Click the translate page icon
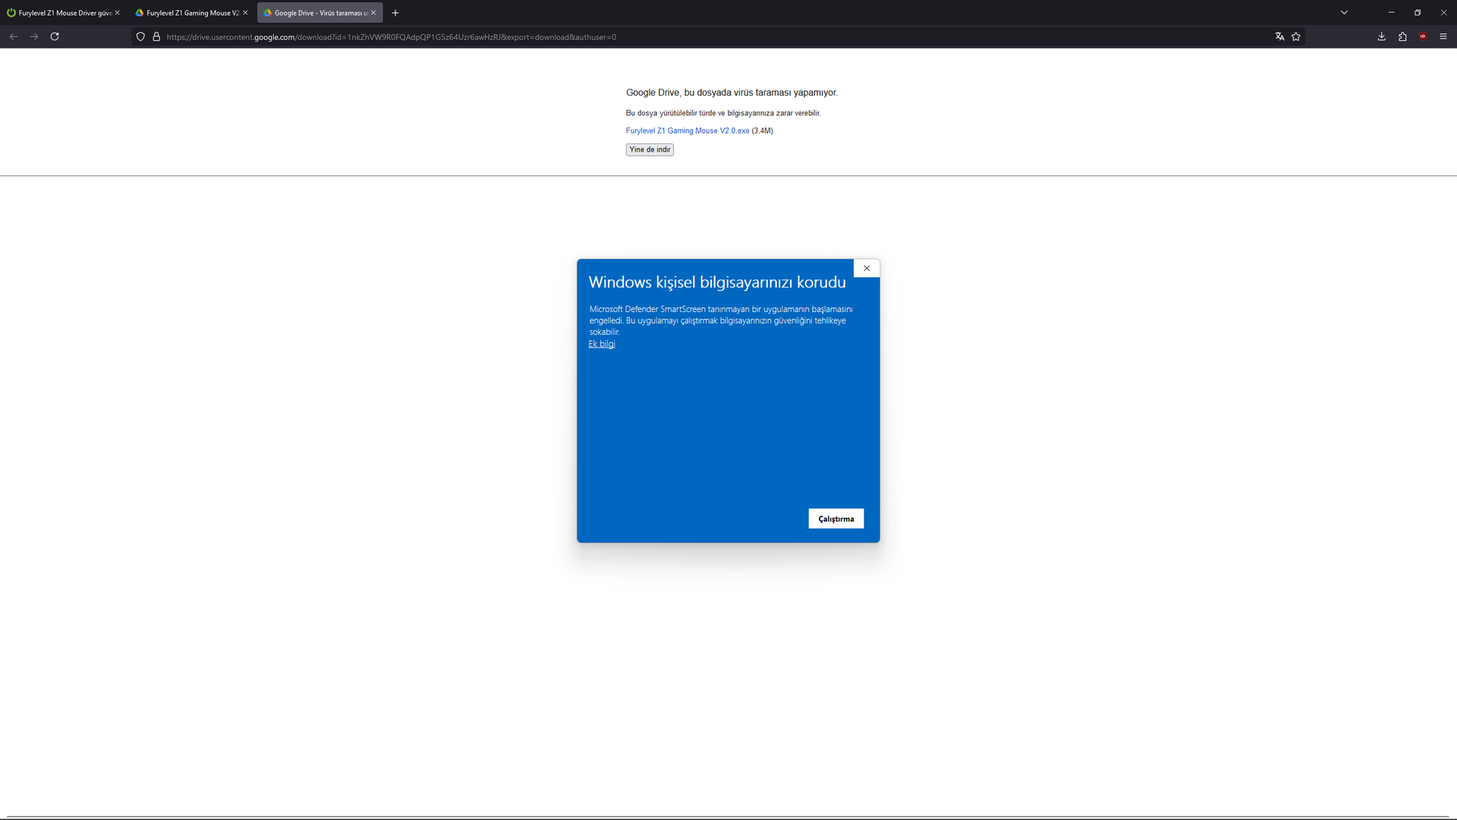 coord(1279,36)
